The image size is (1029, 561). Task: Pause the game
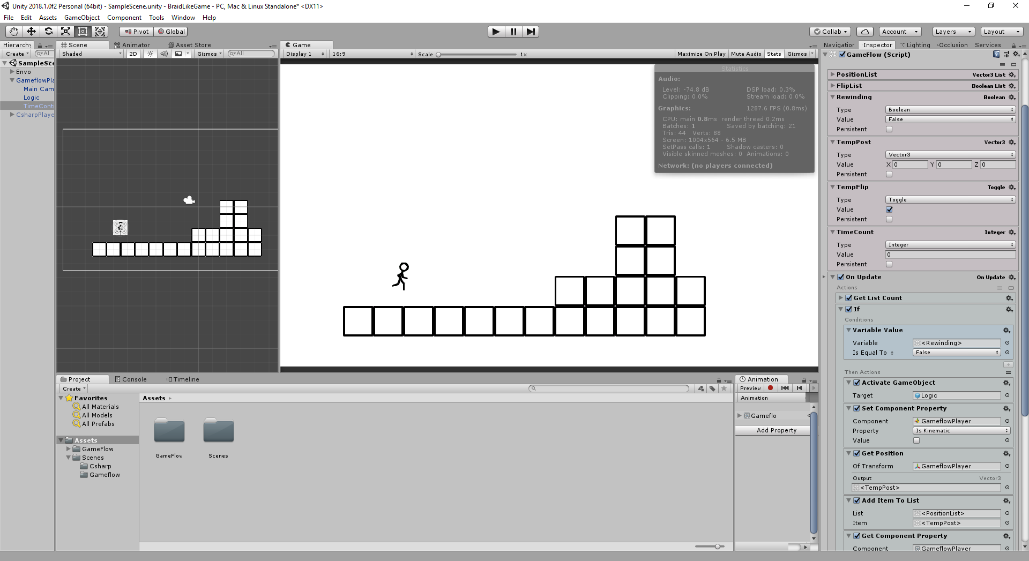pos(513,32)
